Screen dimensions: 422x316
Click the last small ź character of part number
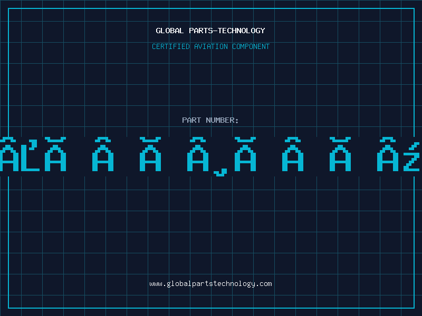pos(412,158)
